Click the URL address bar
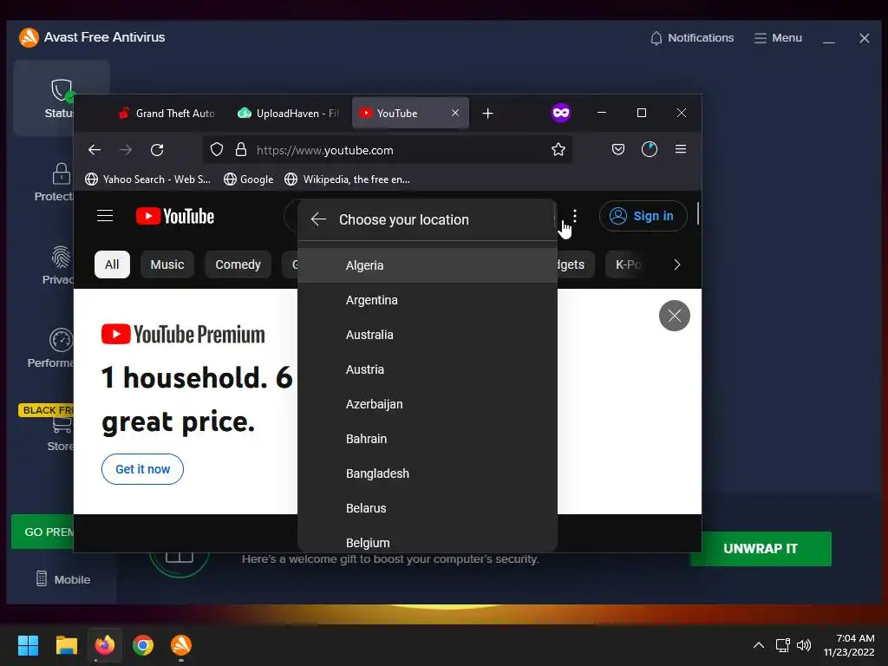 (x=388, y=149)
